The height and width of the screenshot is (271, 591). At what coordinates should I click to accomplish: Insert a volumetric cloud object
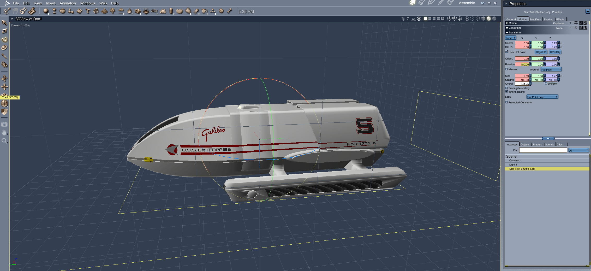pyautogui.click(x=121, y=11)
